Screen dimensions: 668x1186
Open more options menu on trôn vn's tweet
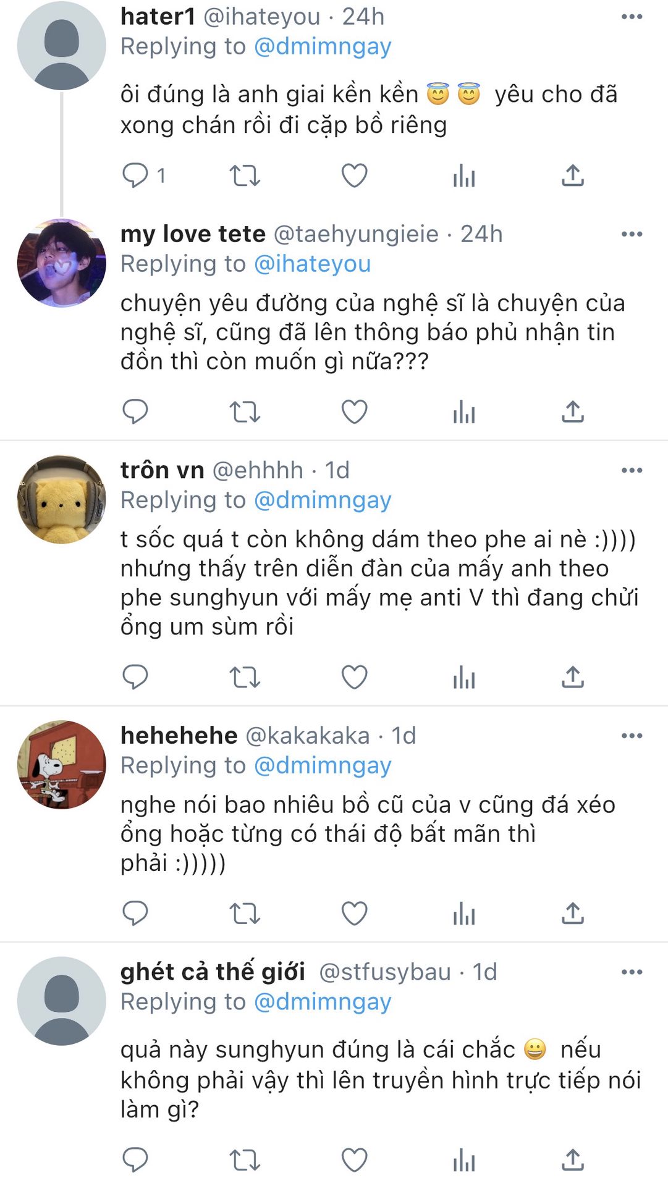(632, 471)
